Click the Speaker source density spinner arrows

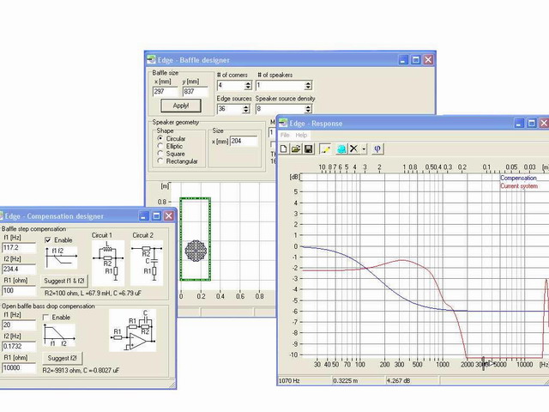coord(308,109)
